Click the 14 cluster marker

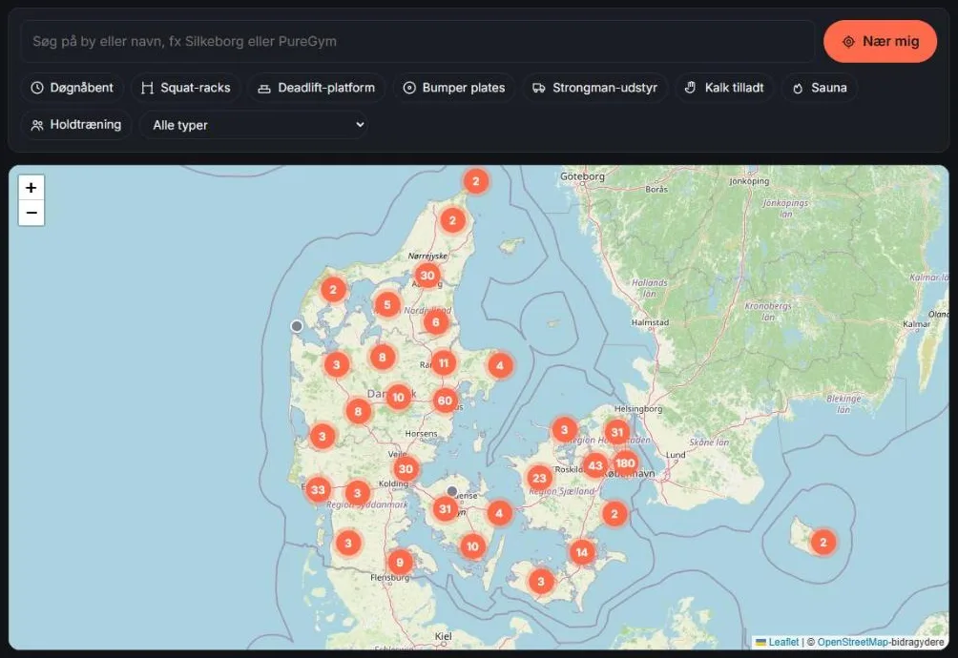coord(582,552)
